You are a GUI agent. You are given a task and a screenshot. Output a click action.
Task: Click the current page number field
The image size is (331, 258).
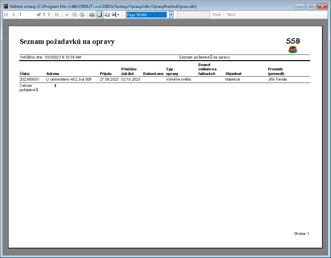click(26, 15)
